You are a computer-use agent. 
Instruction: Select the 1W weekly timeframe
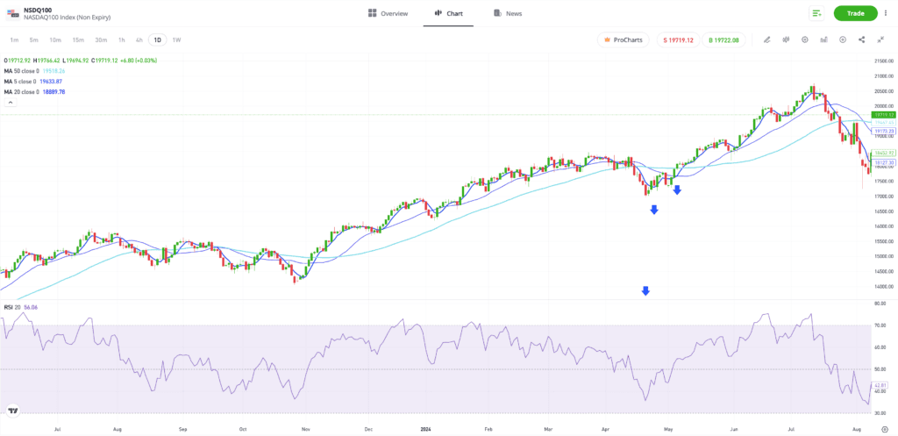(176, 39)
